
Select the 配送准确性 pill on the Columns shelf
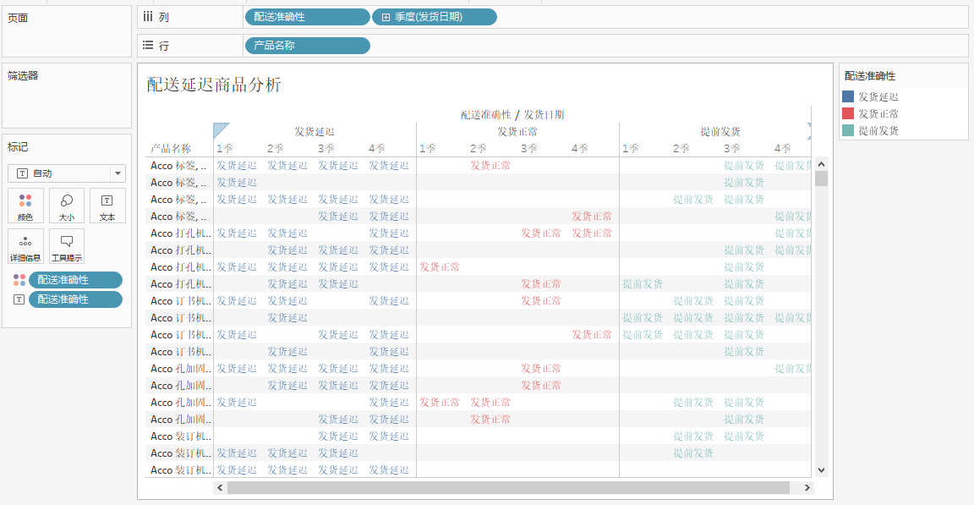(x=307, y=17)
